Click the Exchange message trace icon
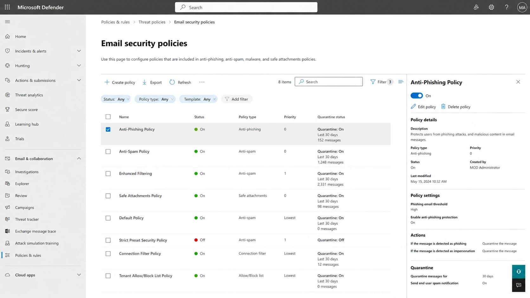This screenshot has height=298, width=530. coord(8,231)
